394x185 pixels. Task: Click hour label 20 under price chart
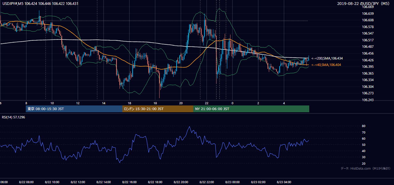[181, 103]
